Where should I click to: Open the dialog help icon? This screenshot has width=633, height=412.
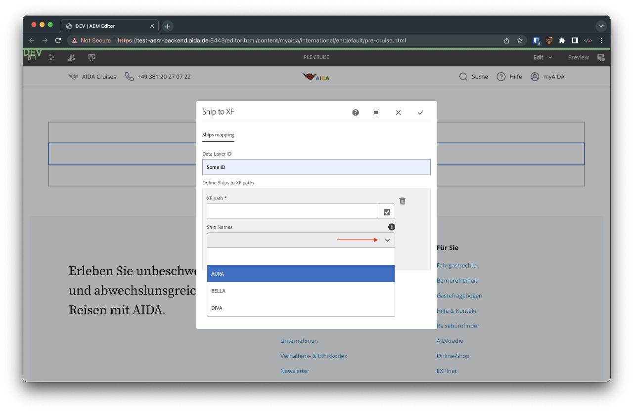pyautogui.click(x=355, y=113)
